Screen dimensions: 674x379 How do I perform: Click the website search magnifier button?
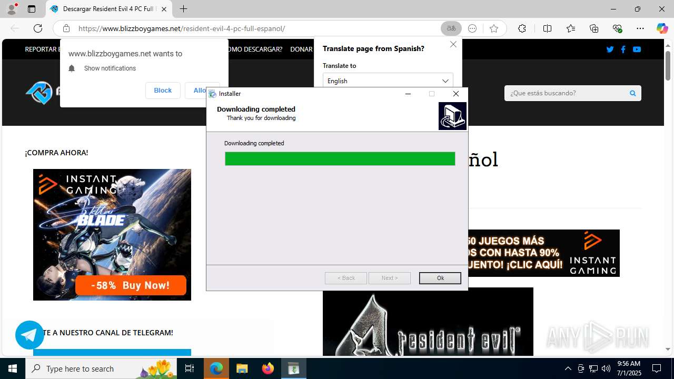[632, 93]
